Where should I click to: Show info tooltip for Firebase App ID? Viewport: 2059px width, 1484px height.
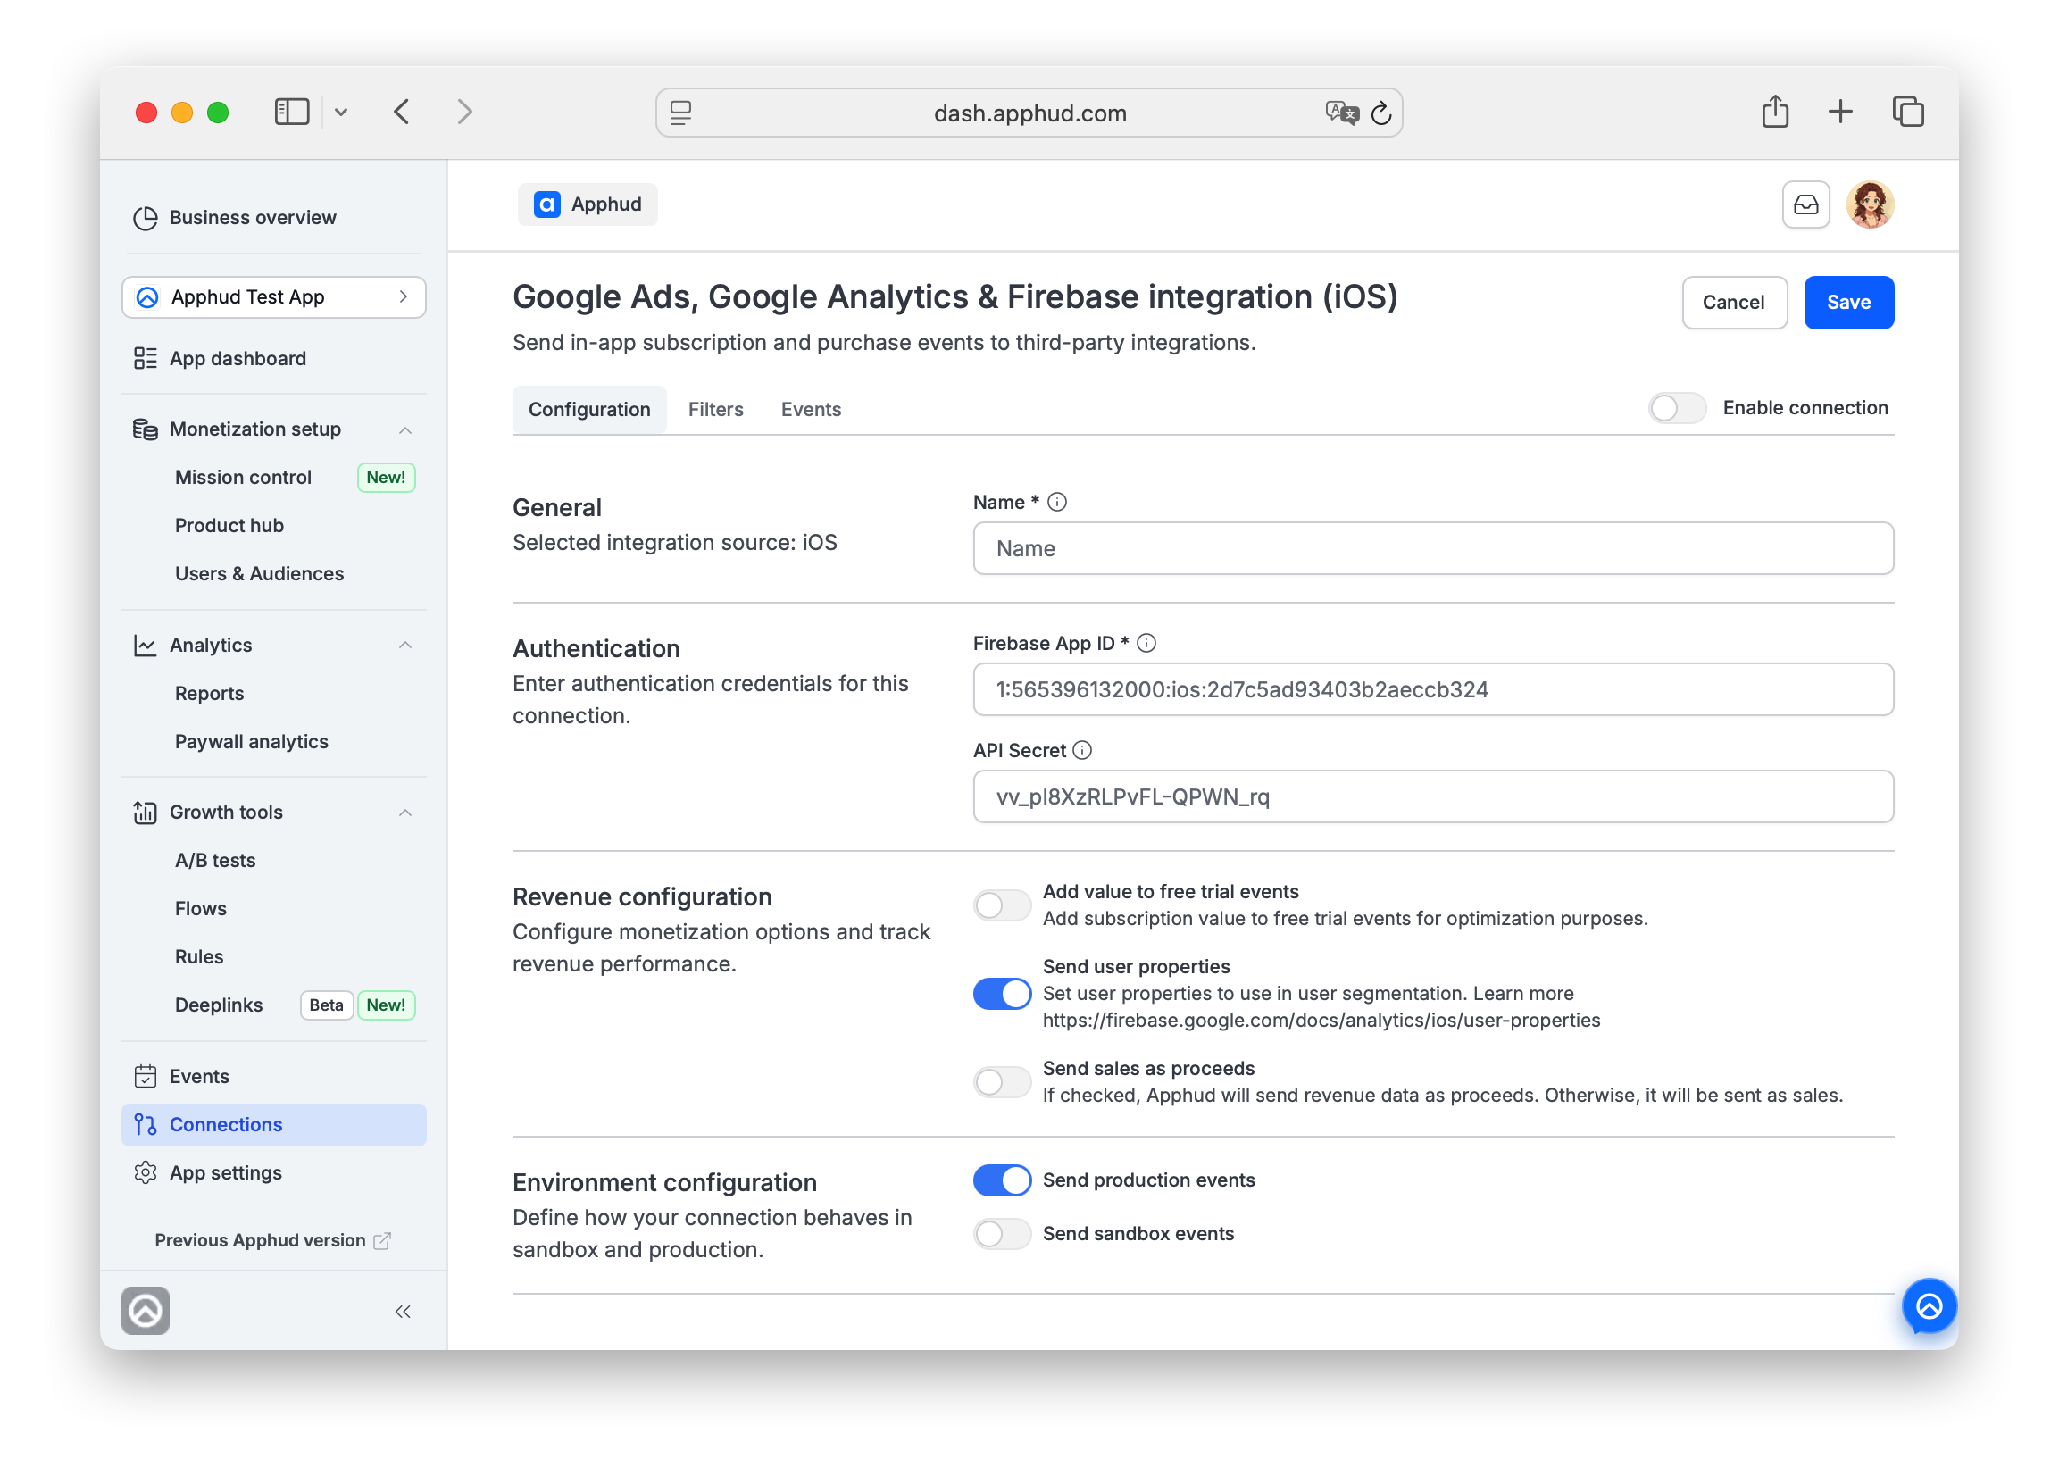click(1146, 644)
